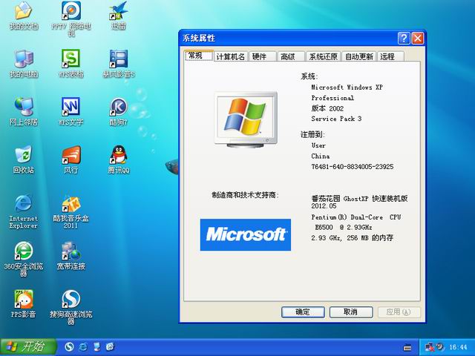Launch the 酷狗7 music shortcut
This screenshot has height=356, width=475.
point(119,111)
